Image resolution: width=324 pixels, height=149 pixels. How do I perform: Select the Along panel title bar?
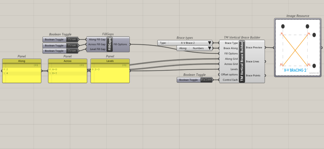coord(22,61)
